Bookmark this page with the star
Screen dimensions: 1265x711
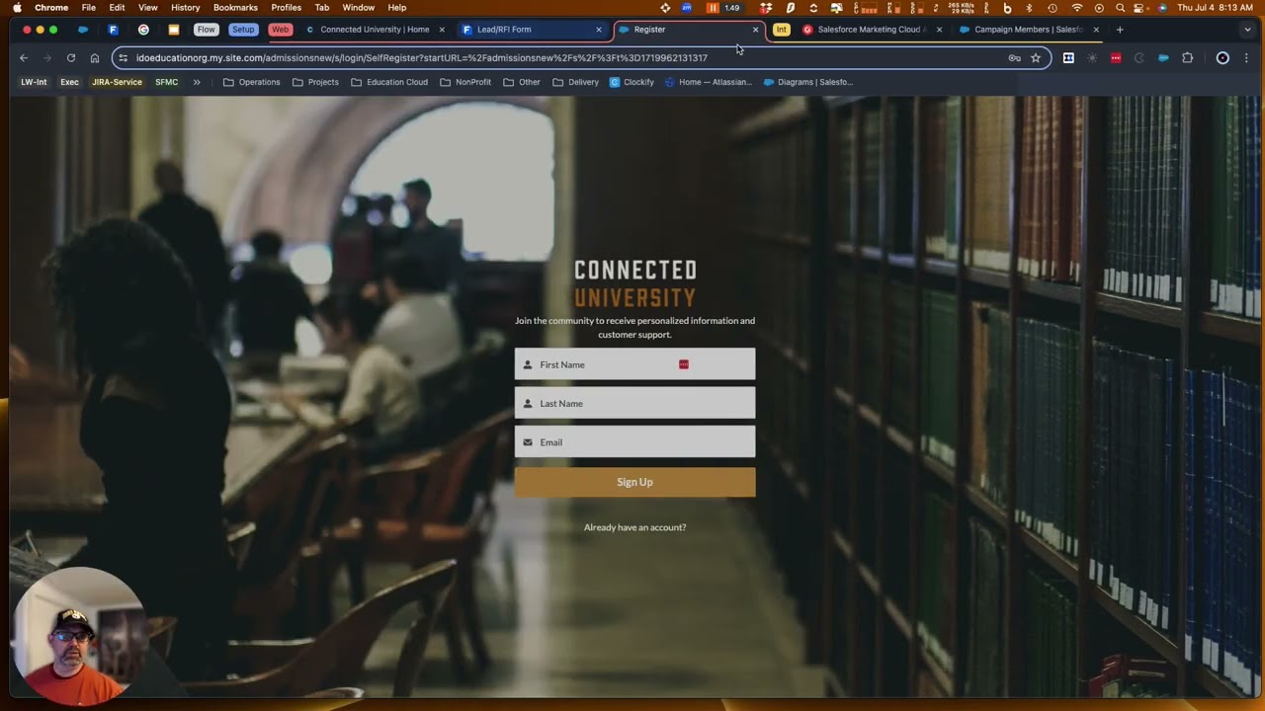pyautogui.click(x=1036, y=58)
